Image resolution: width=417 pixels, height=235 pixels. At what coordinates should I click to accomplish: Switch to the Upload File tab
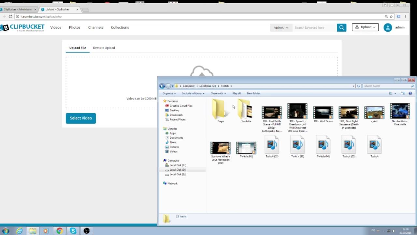pyautogui.click(x=78, y=48)
